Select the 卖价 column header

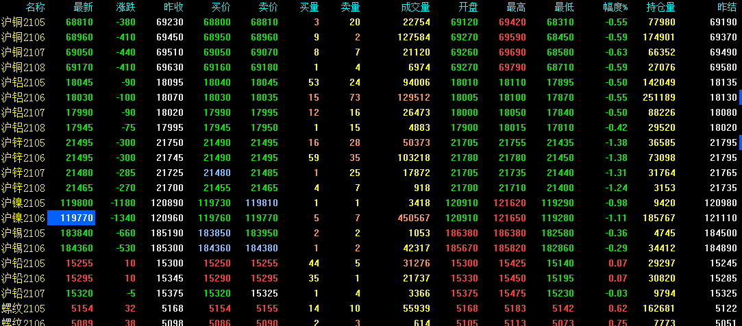[269, 7]
